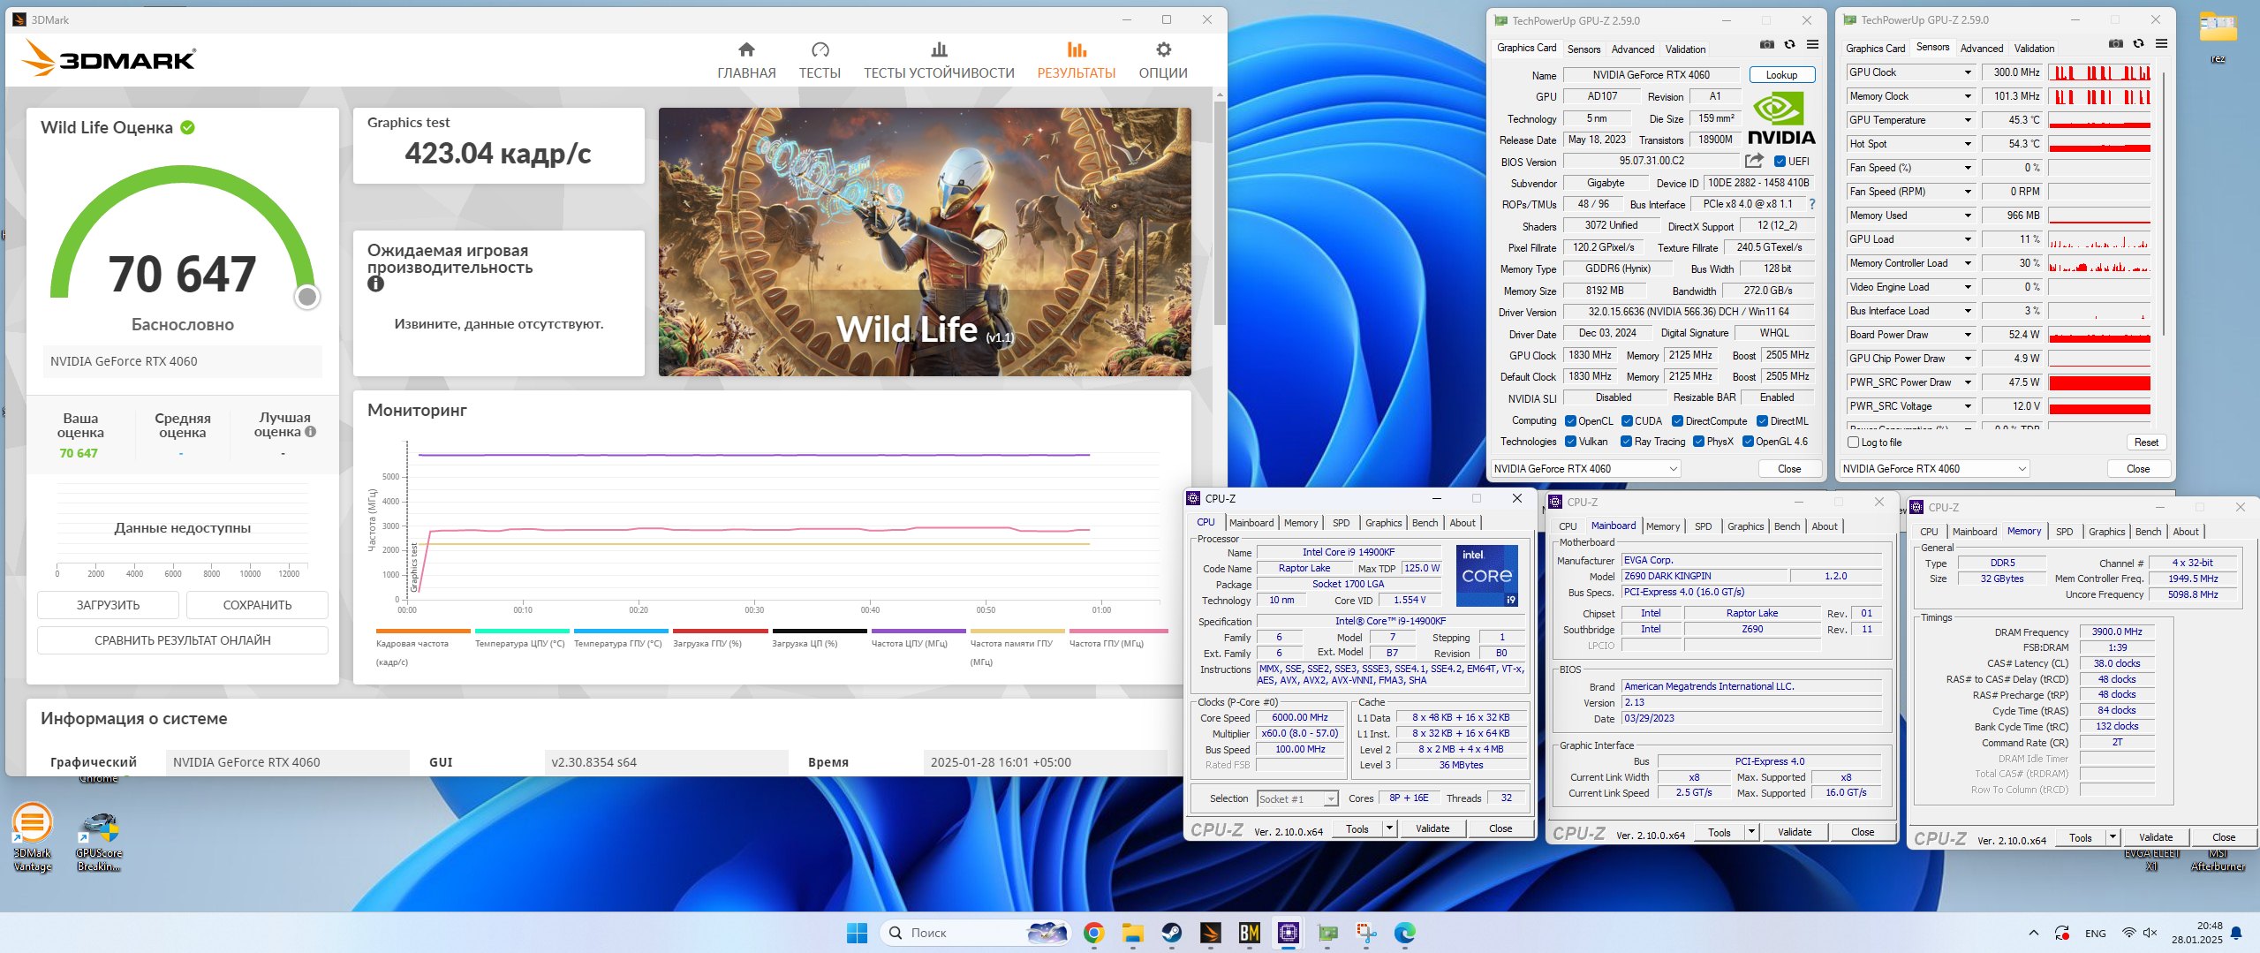The image size is (2260, 953).
Task: Open Опции gear icon in 3DMark
Action: click(x=1163, y=49)
